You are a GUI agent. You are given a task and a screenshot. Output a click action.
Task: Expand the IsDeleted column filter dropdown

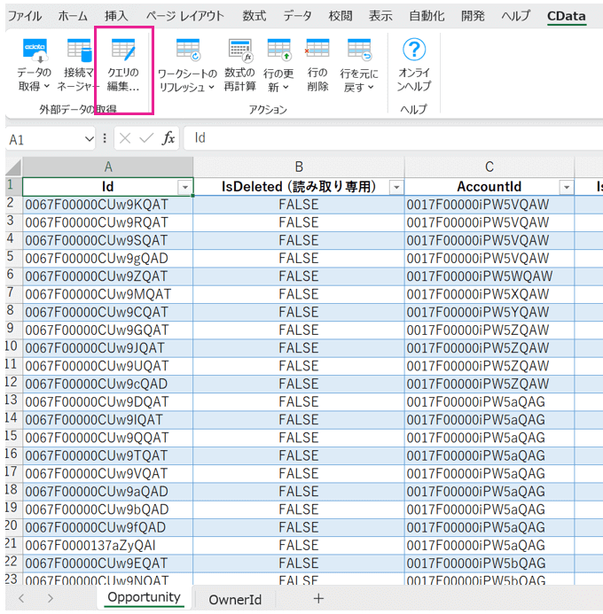click(x=395, y=187)
